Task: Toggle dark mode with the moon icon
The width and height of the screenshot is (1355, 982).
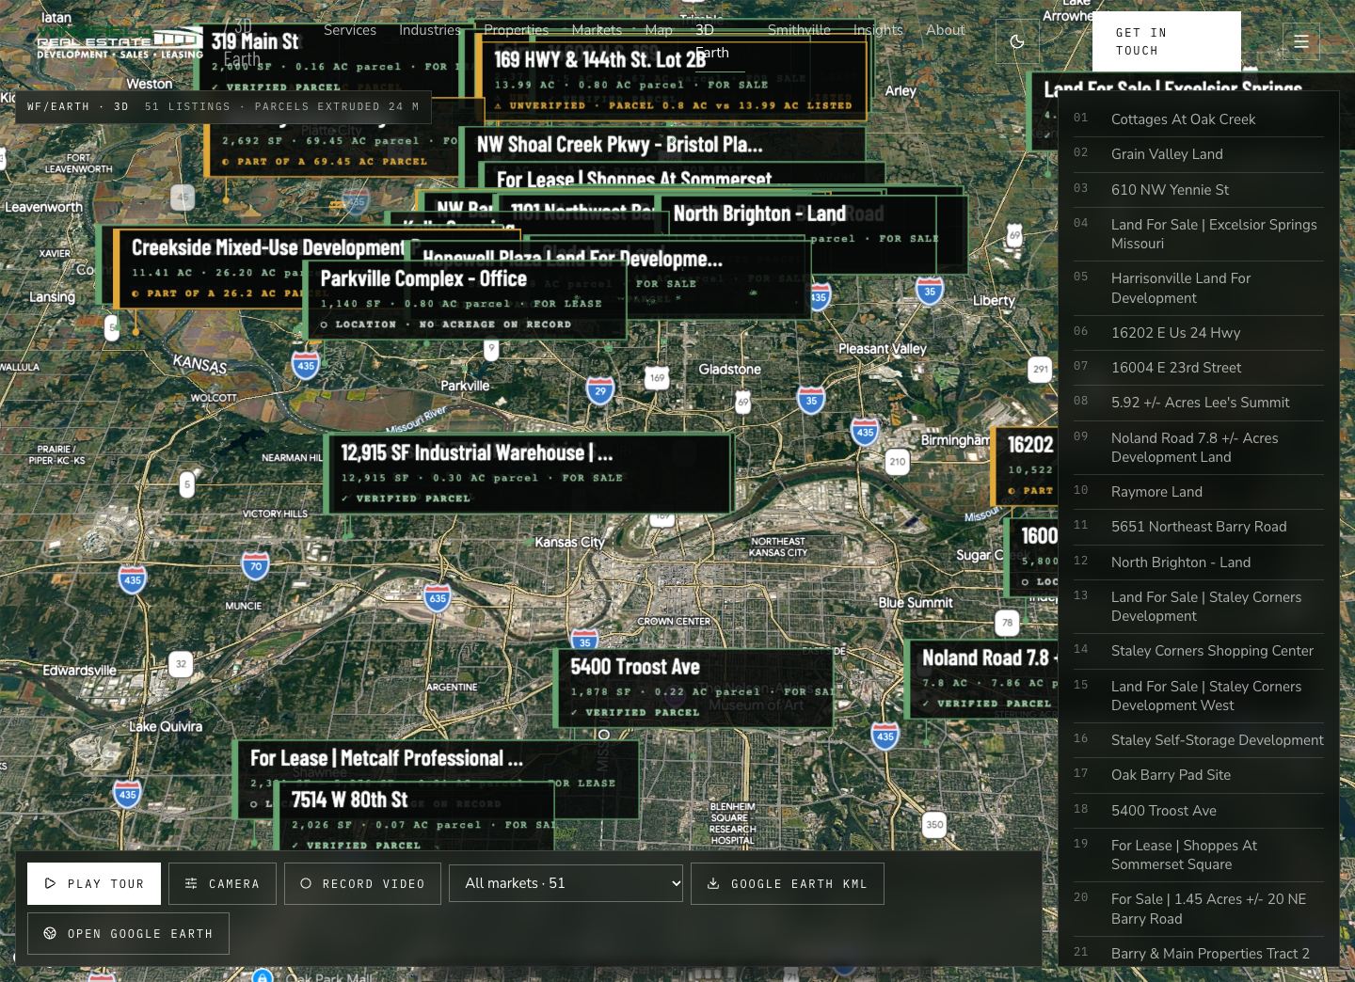Action: pyautogui.click(x=1017, y=41)
